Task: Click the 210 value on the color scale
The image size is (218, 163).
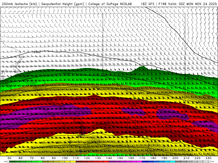Action: pos(186,158)
